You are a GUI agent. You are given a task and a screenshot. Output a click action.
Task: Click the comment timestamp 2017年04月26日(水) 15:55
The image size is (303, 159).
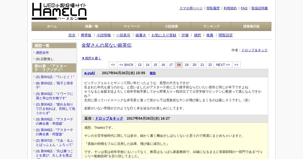click(x=123, y=73)
